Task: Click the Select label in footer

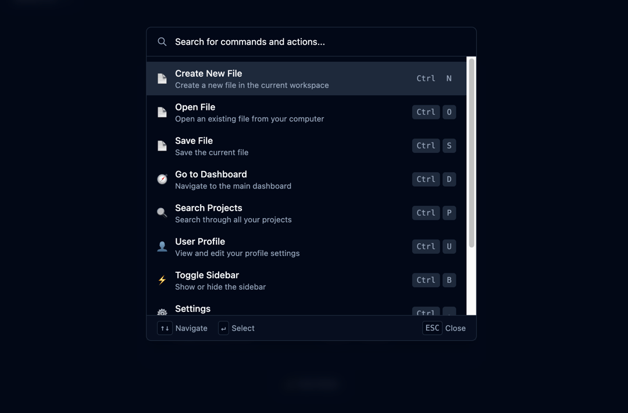Action: point(243,329)
